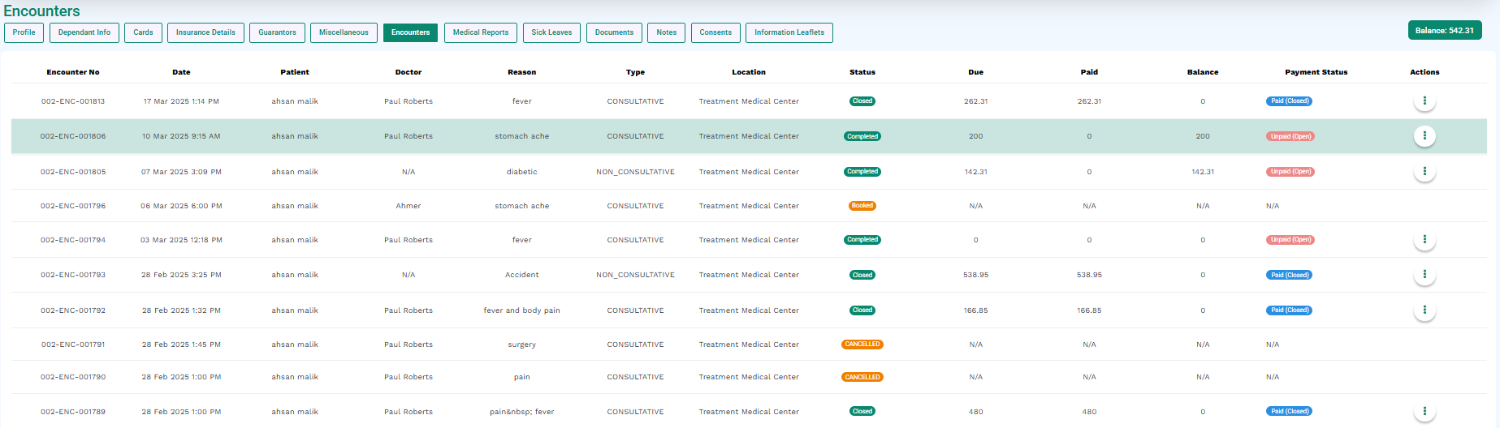Open Information Leaflets tab

(789, 32)
